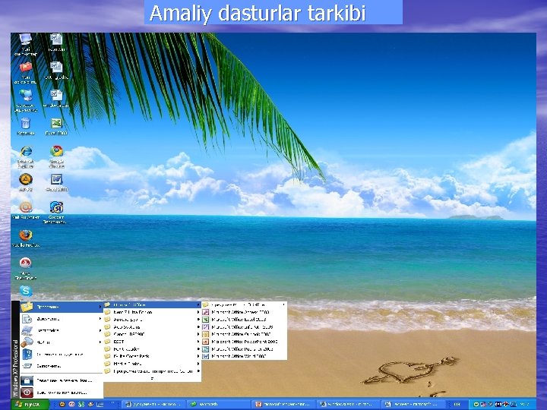Open Microsoft Office InfoPath 2003
The width and height of the screenshot is (547, 410).
(x=244, y=327)
